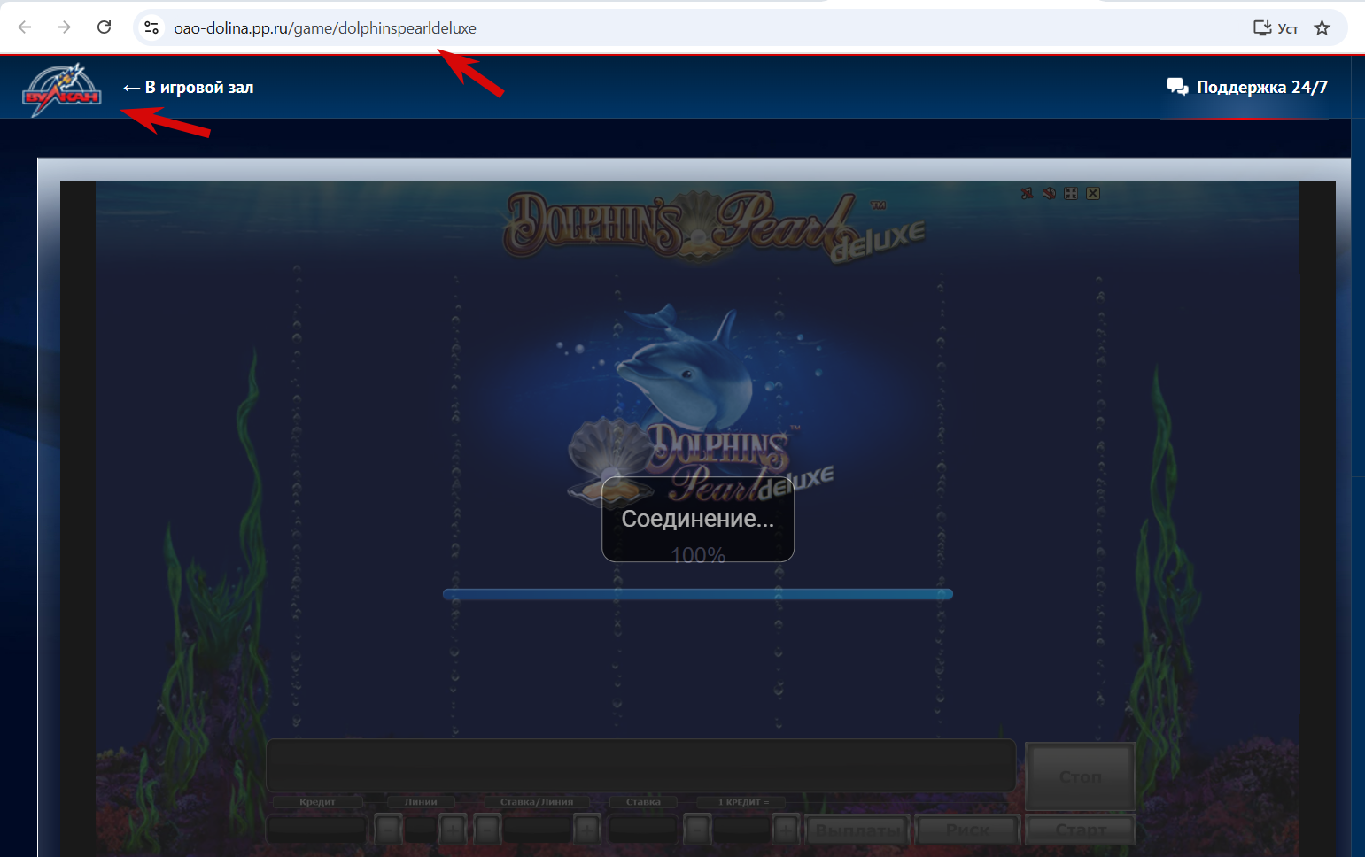Close the game with X icon
Screen dimensions: 1365x857
pyautogui.click(x=1093, y=193)
